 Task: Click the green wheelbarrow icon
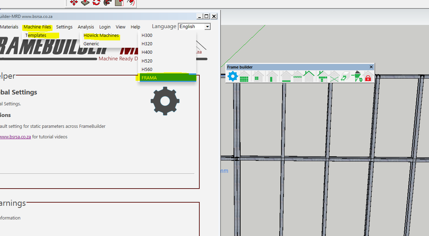(x=357, y=76)
